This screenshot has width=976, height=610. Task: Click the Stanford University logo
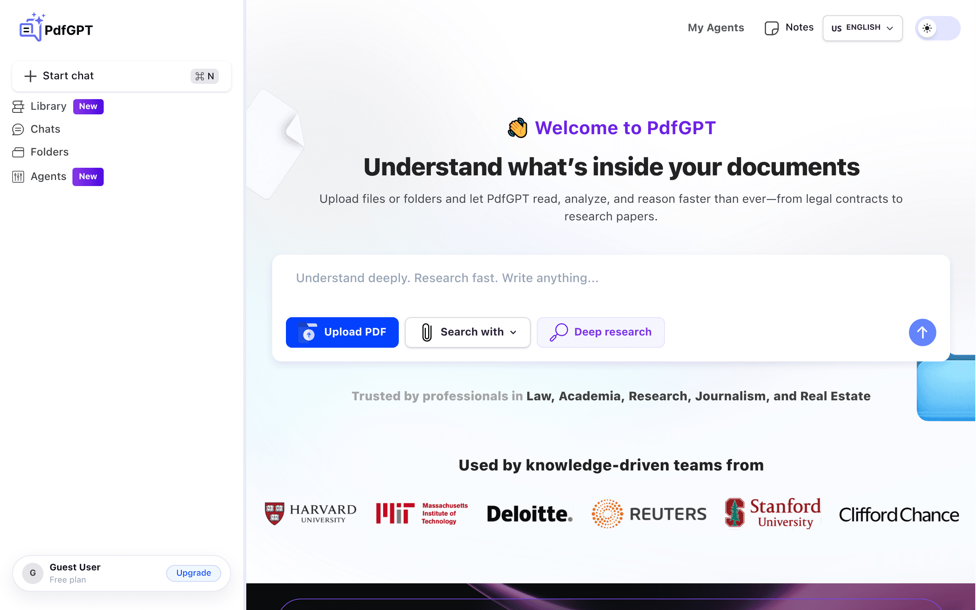(773, 513)
